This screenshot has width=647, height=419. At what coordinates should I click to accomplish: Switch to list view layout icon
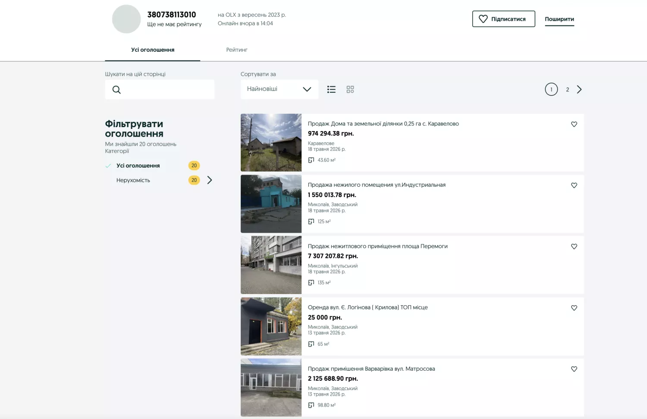coord(331,89)
